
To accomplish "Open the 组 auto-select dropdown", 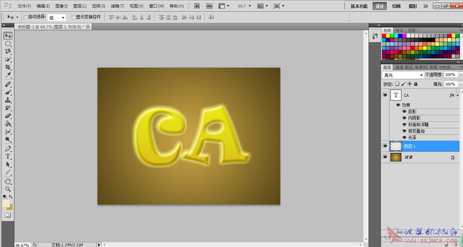I will pos(56,17).
